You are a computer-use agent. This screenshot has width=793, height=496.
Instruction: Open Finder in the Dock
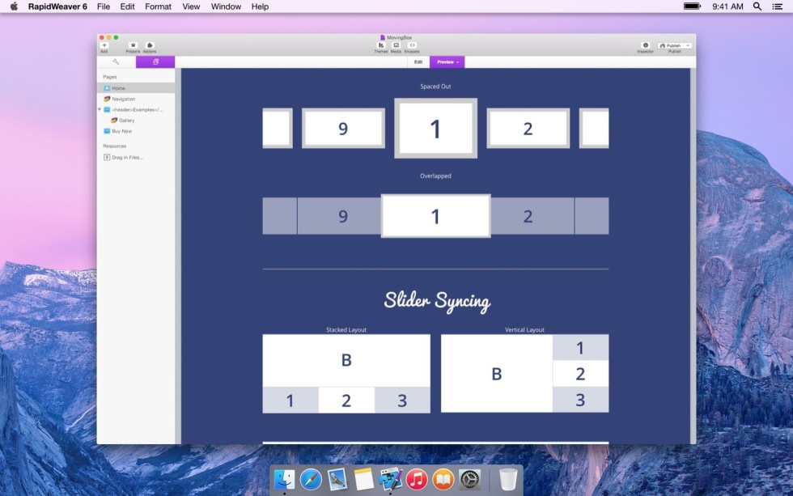pyautogui.click(x=284, y=479)
